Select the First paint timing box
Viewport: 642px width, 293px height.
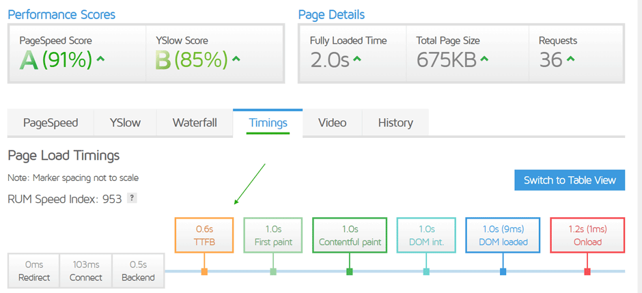click(273, 236)
